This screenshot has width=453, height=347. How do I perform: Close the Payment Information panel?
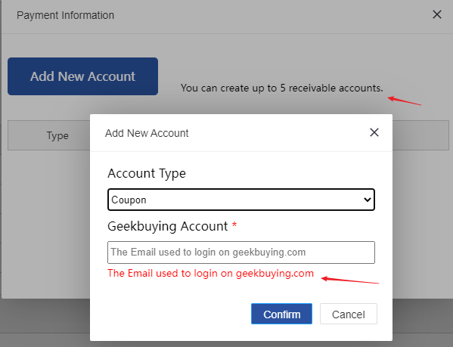437,14
